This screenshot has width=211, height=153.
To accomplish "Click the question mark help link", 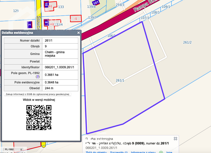I will click(38, 77).
